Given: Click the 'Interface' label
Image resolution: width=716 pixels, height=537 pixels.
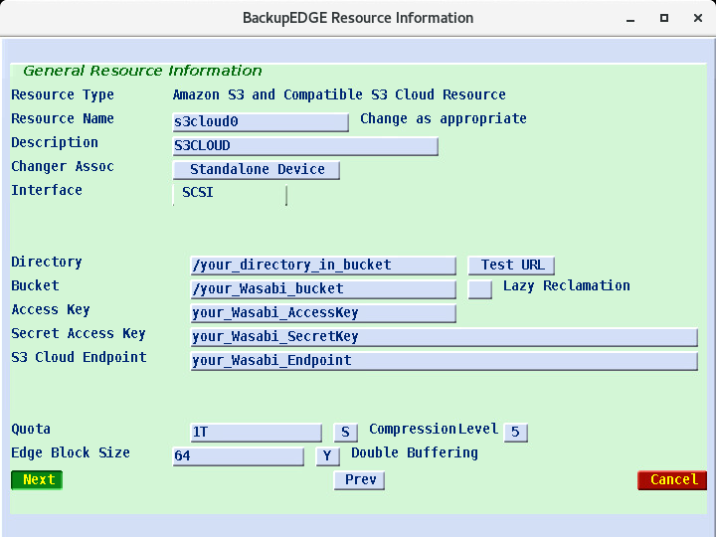Looking at the screenshot, I should [47, 190].
